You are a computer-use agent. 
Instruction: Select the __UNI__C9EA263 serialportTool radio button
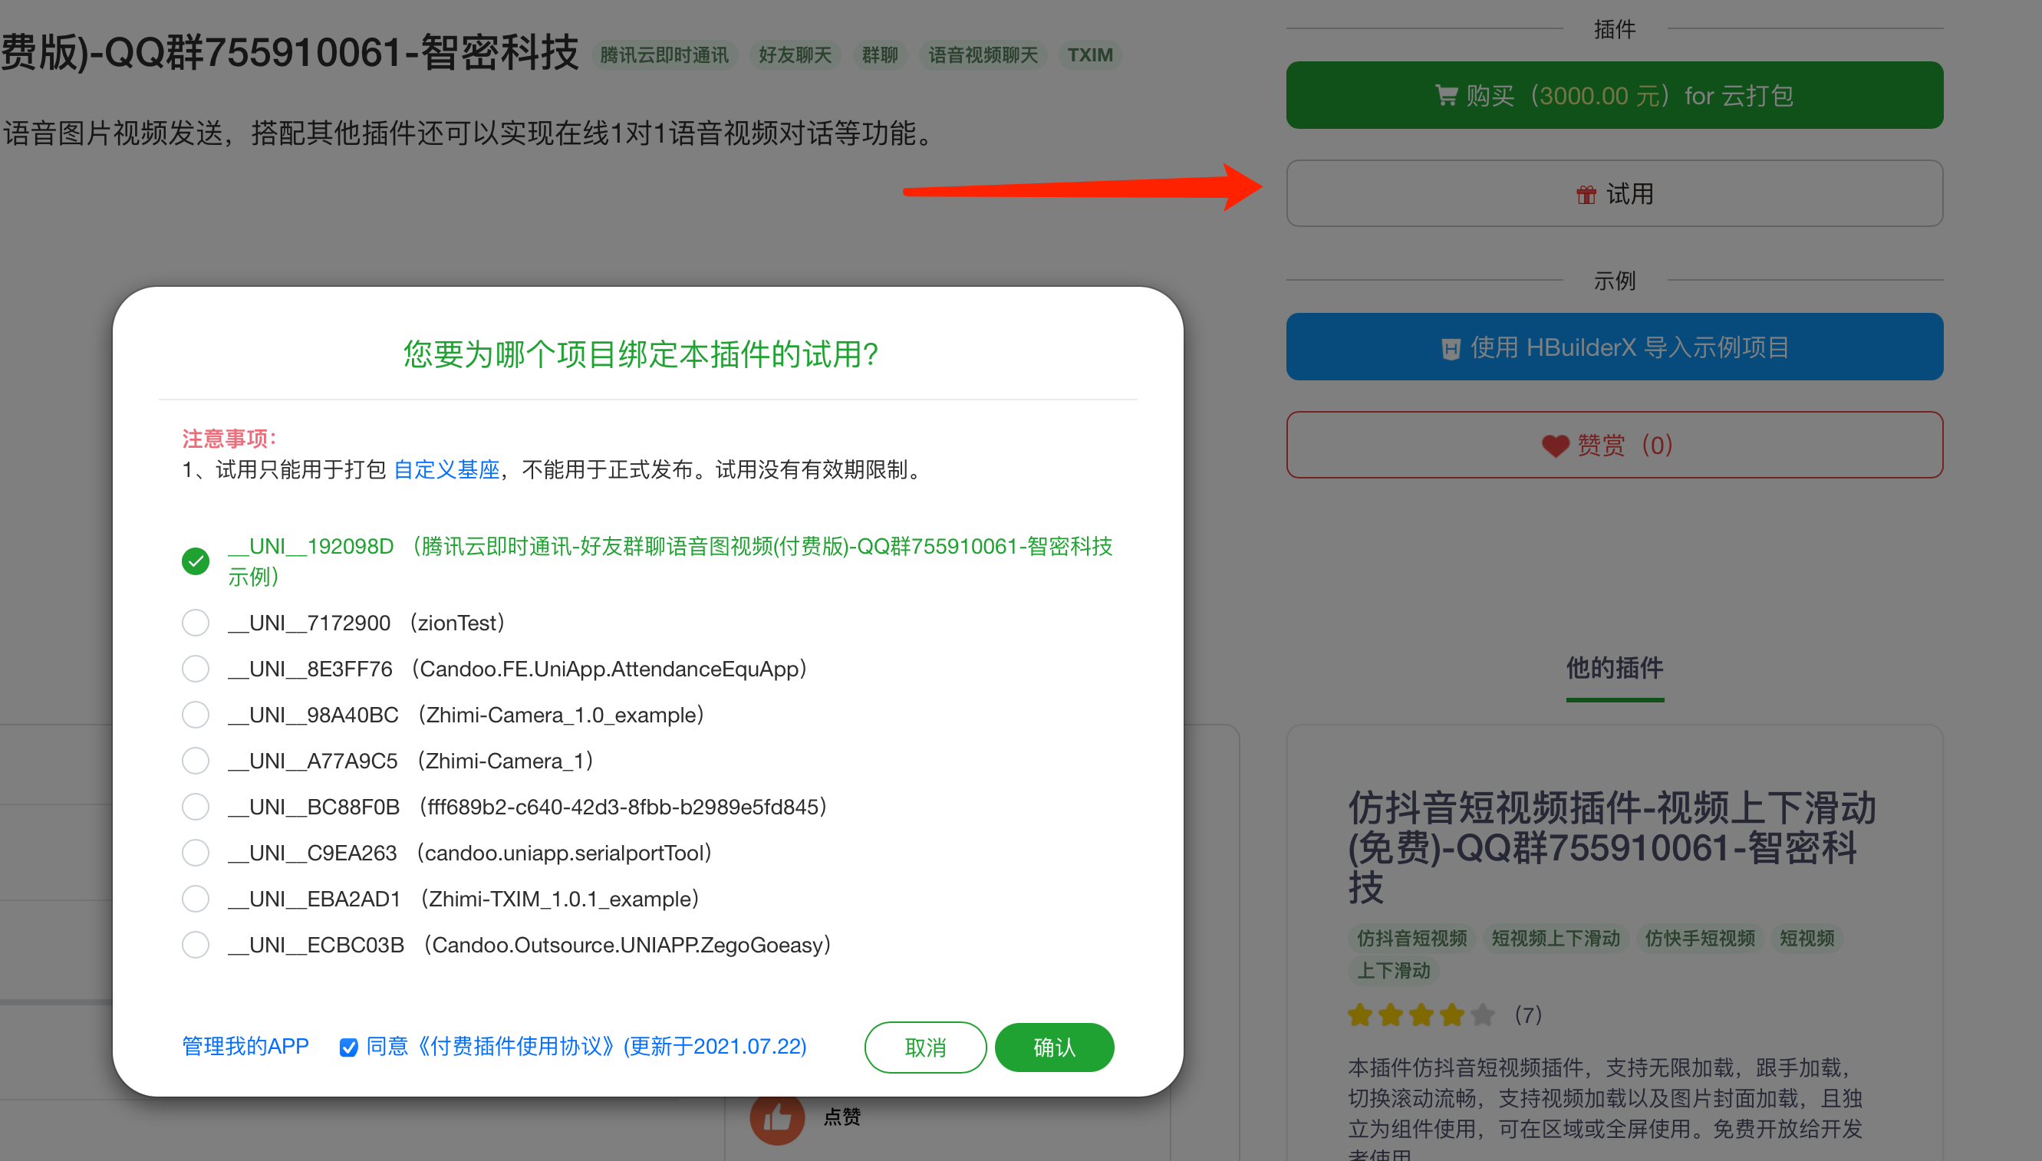click(196, 853)
